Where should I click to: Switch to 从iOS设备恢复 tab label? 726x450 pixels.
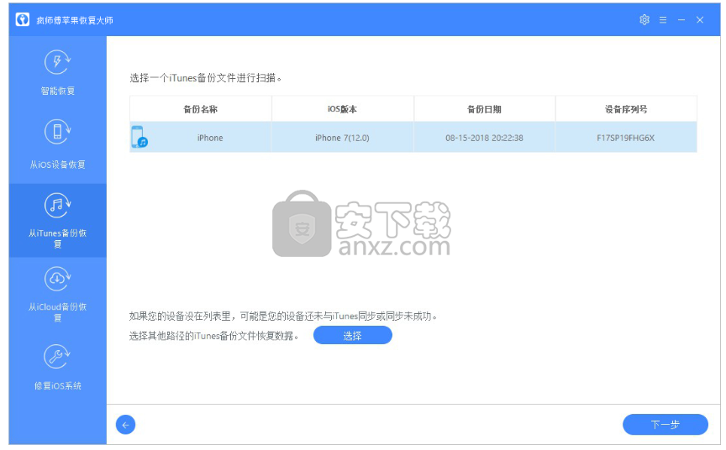[x=57, y=165]
